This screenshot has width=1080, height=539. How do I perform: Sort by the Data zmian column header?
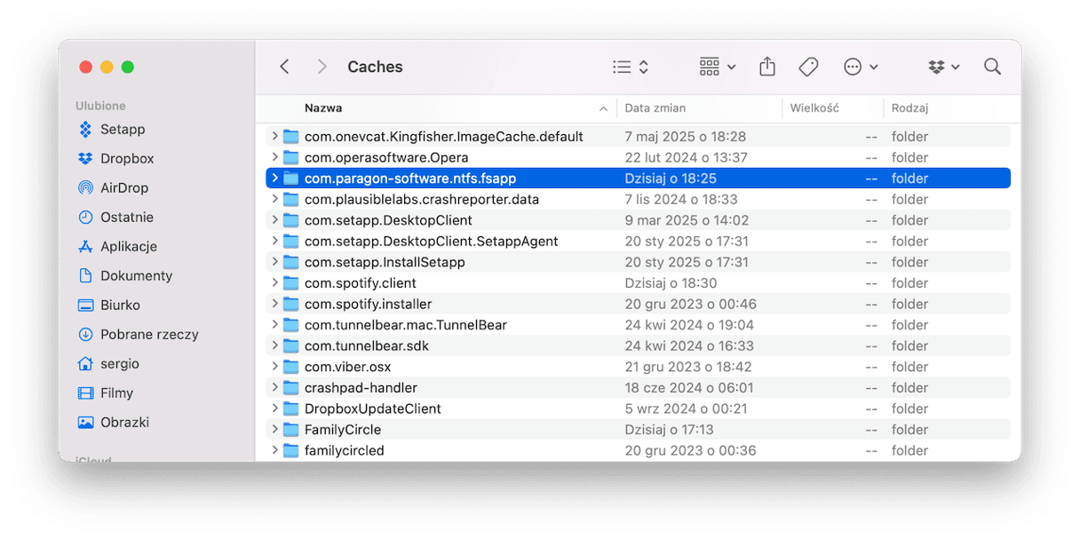pos(655,108)
